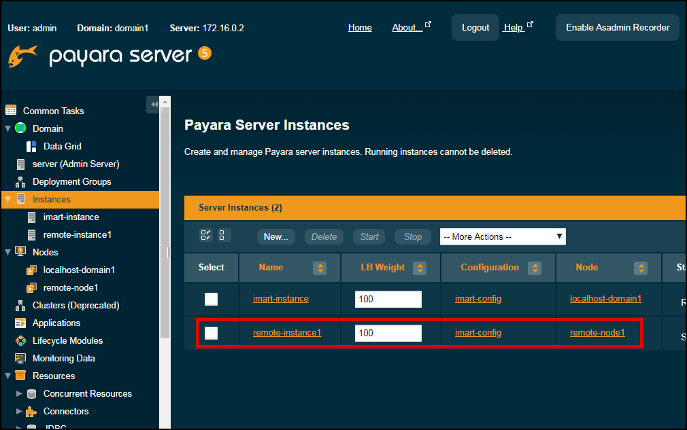Tick the checkbox for remote-instance1 row
Viewport: 687px width, 430px height.
[x=212, y=333]
